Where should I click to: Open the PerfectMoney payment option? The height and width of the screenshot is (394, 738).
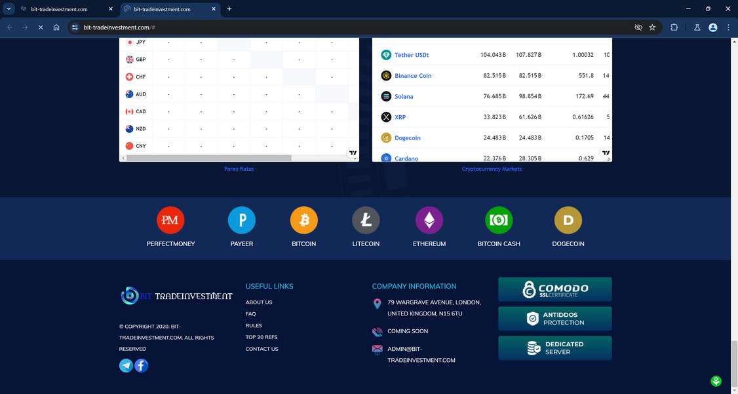point(170,220)
